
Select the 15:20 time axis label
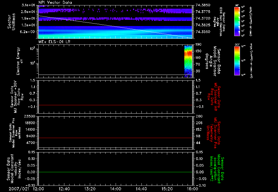pos(167,188)
